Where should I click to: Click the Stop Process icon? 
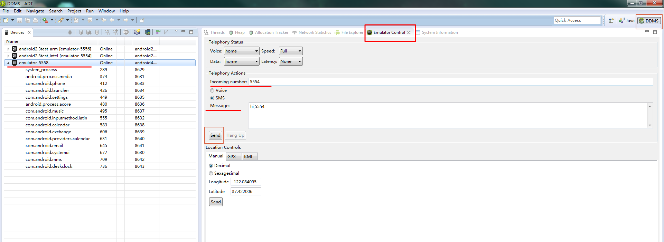[x=126, y=32]
